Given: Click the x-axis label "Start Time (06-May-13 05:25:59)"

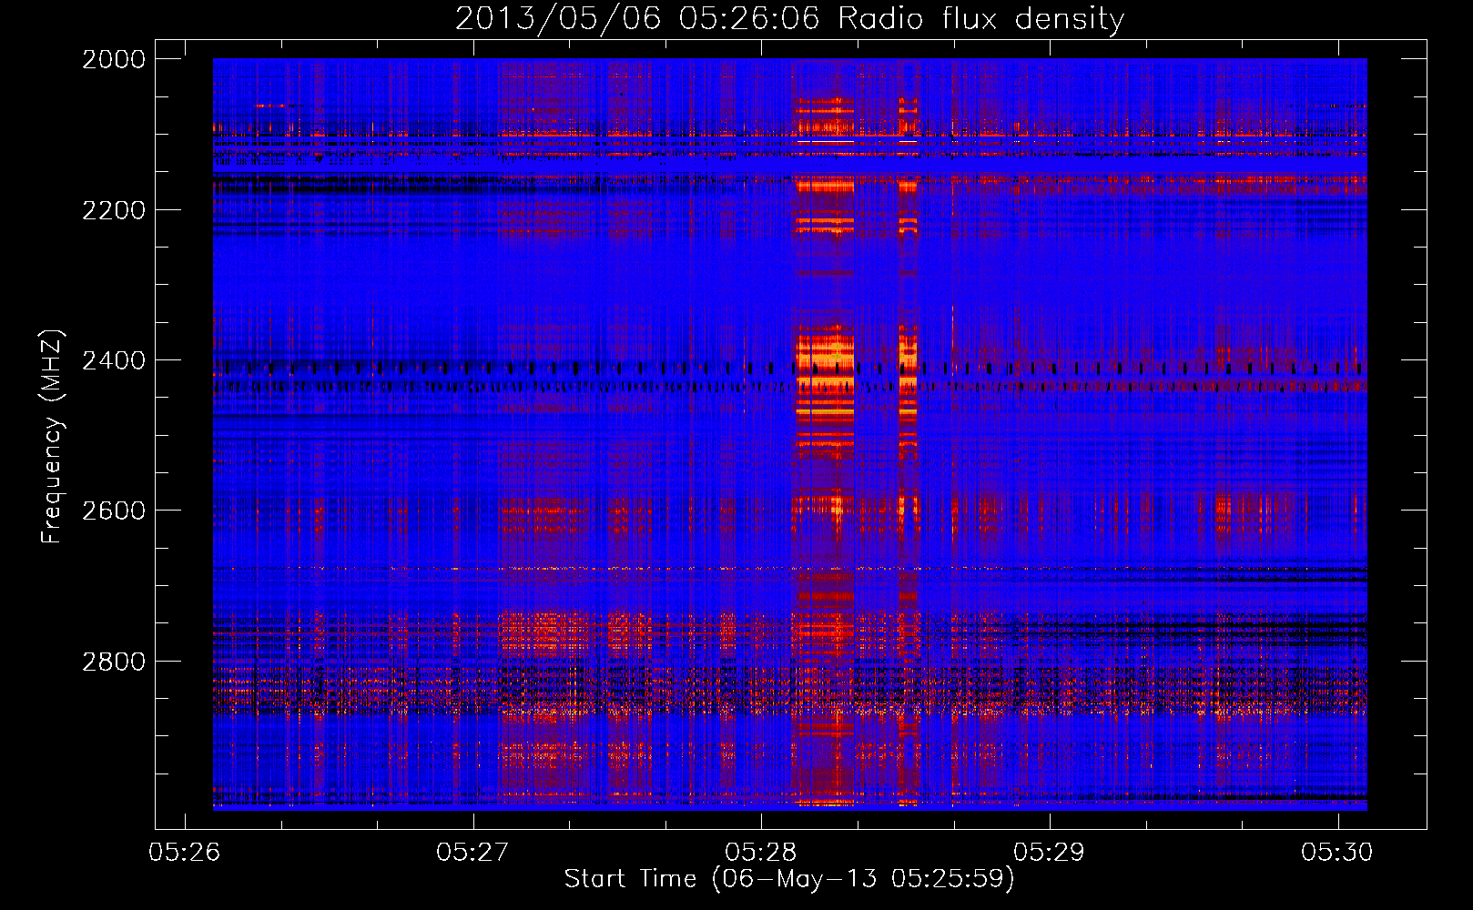Looking at the screenshot, I should [789, 878].
